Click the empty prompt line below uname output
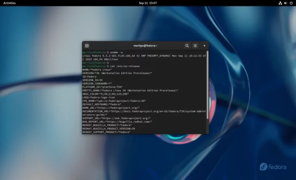The image size is (296, 180). click(x=96, y=63)
